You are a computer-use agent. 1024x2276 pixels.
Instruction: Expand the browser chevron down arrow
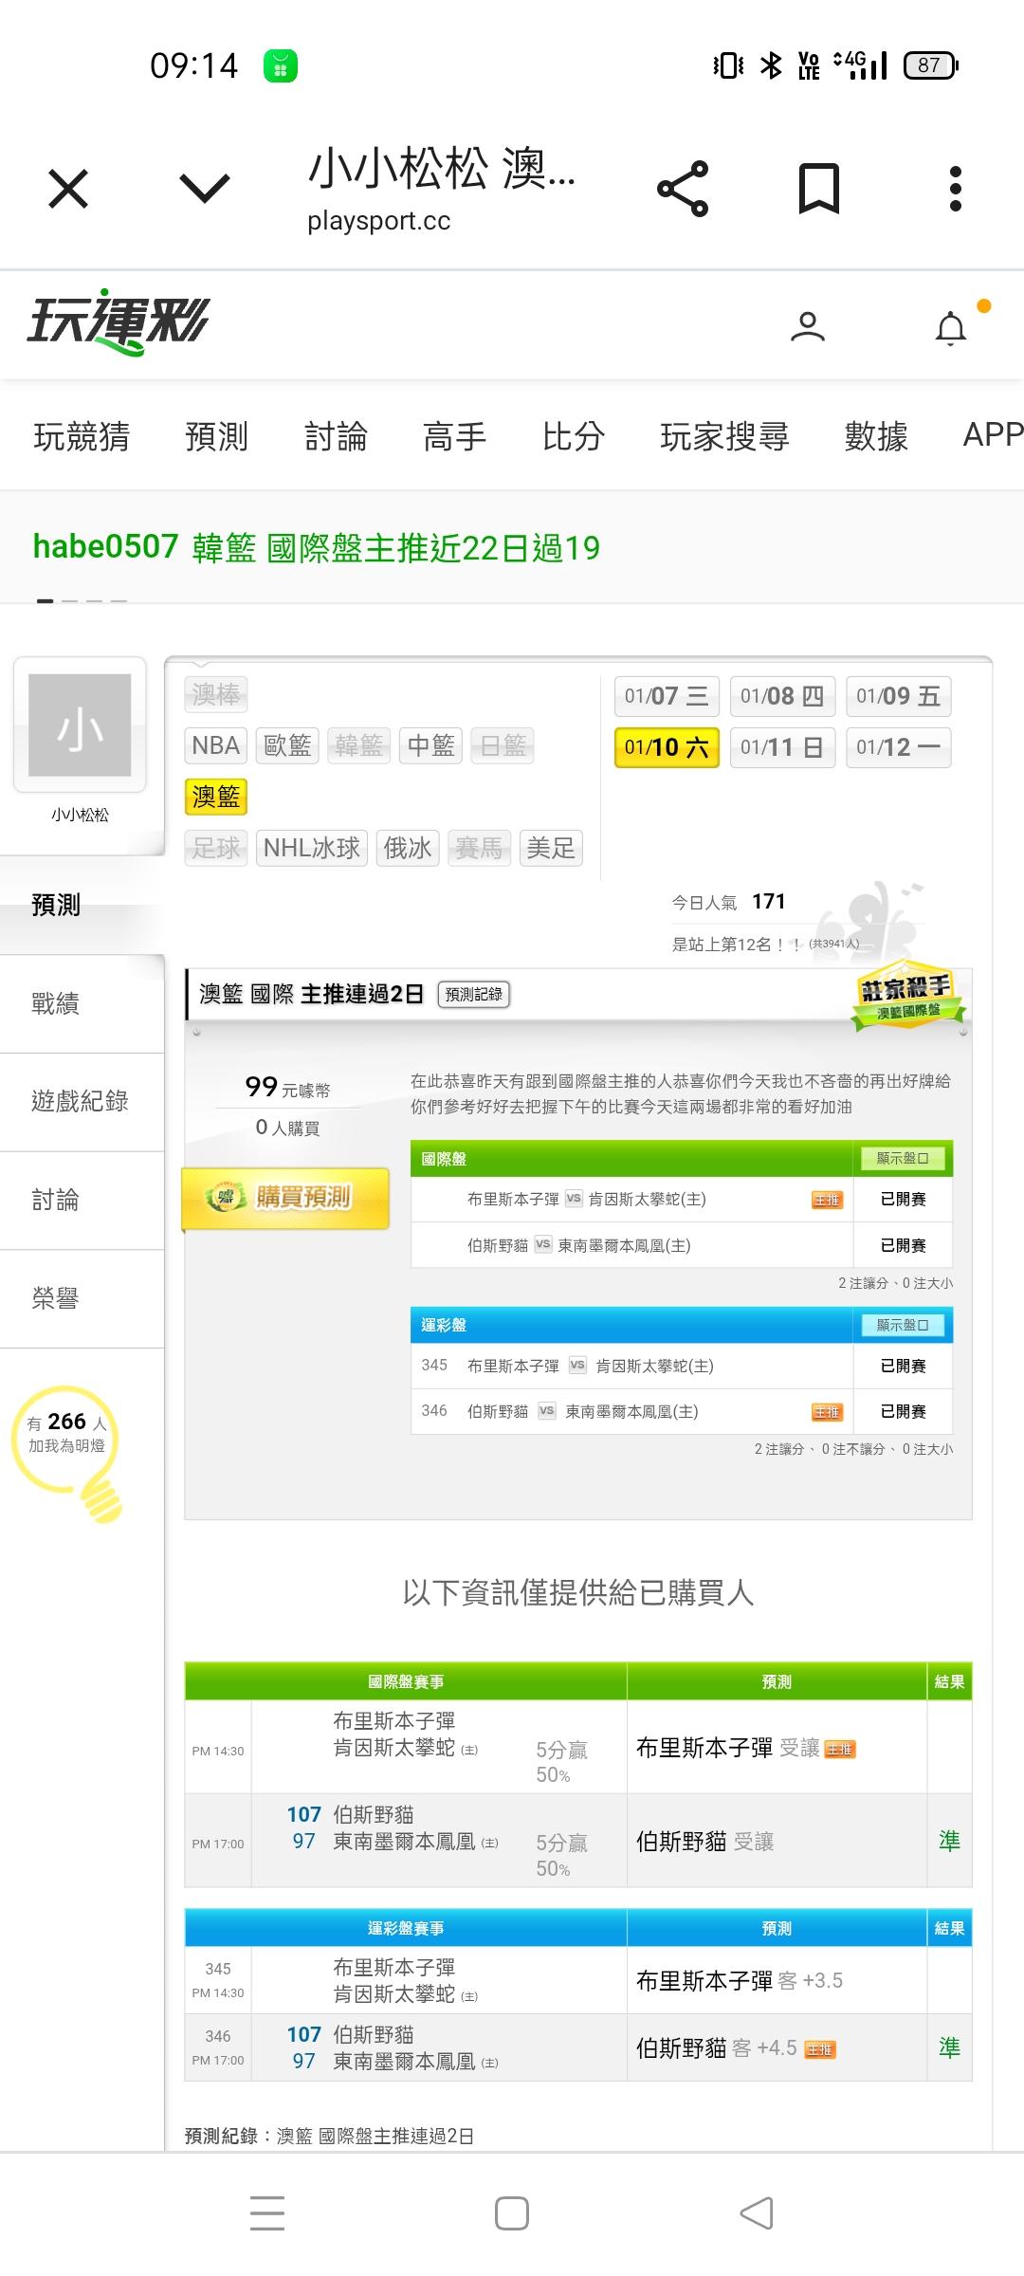click(x=205, y=189)
